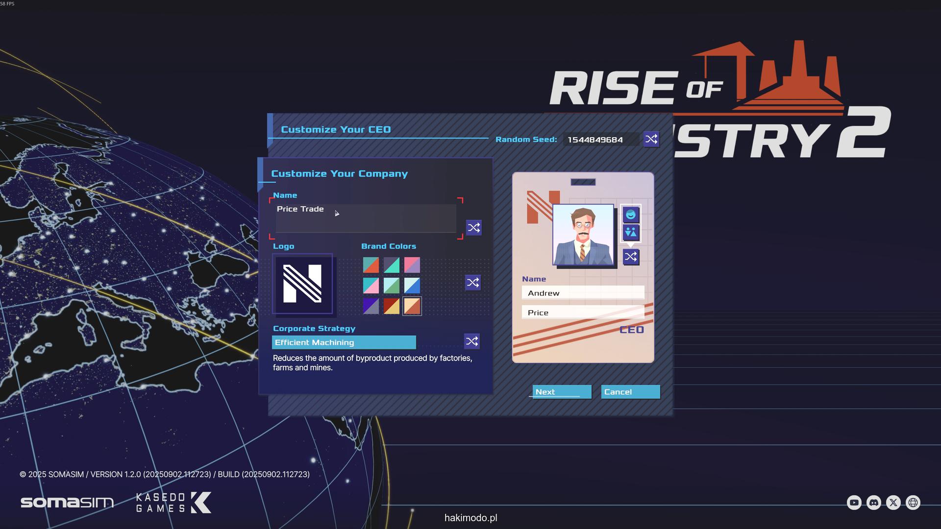Shuffle the company name
The image size is (941, 529).
pos(473,228)
